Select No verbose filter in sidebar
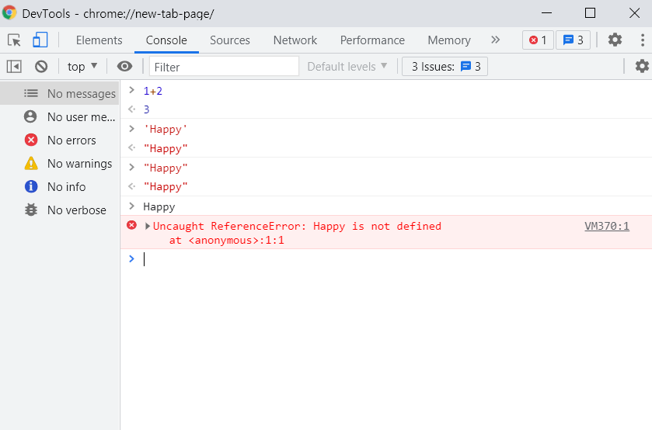Image resolution: width=652 pixels, height=430 pixels. (60, 210)
